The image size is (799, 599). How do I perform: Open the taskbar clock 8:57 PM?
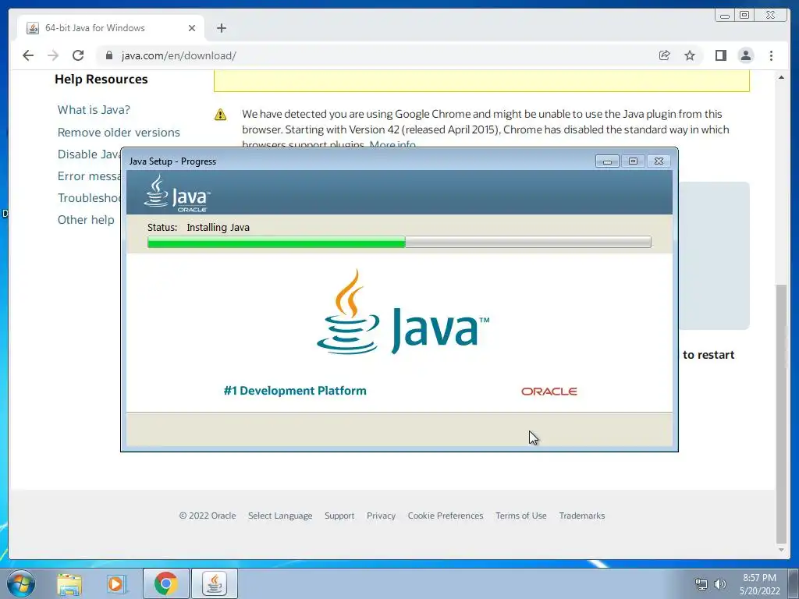tap(759, 584)
